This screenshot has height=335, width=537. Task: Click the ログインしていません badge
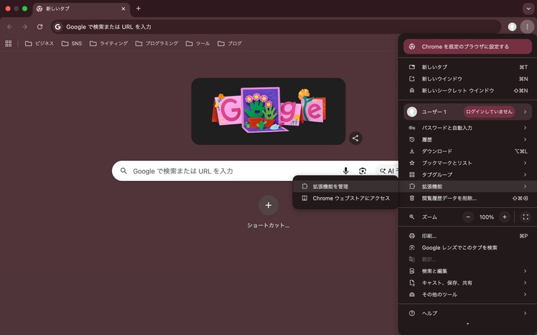click(489, 112)
